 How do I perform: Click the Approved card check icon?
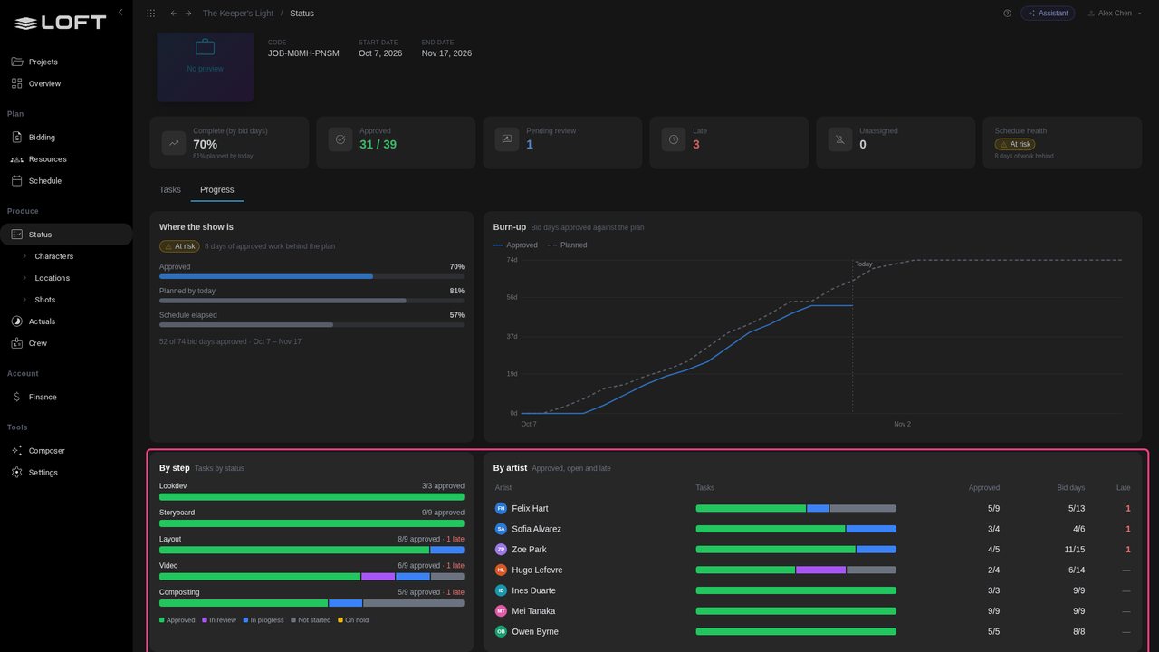(340, 139)
